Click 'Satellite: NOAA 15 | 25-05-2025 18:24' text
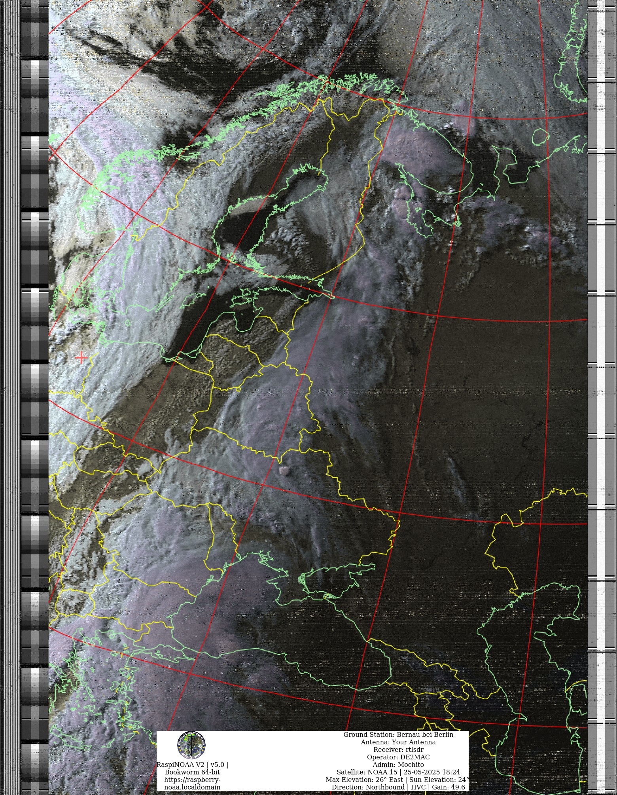617x795 pixels. click(x=398, y=772)
